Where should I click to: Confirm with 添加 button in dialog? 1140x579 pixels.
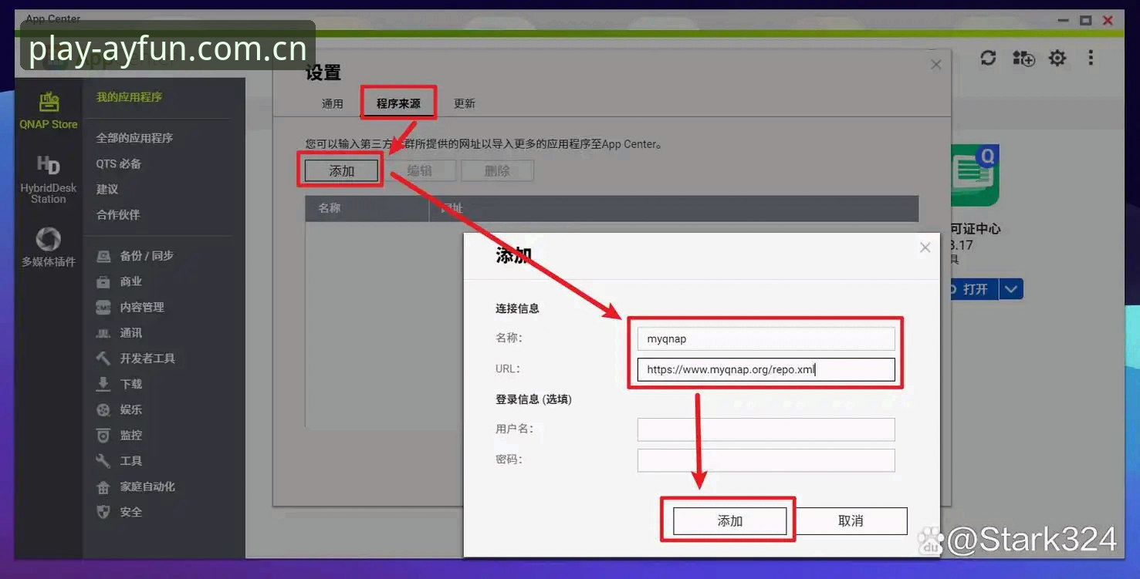pos(729,521)
